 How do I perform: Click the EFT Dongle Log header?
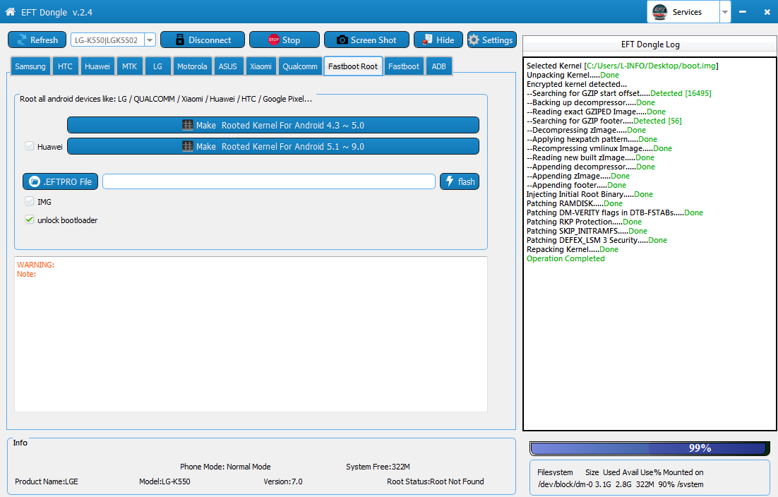(650, 44)
